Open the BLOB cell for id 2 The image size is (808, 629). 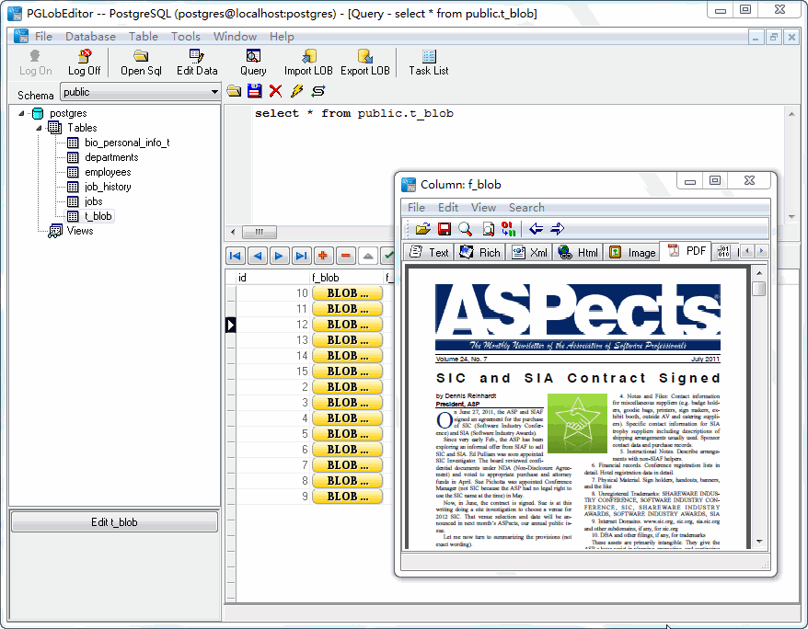[x=347, y=387]
